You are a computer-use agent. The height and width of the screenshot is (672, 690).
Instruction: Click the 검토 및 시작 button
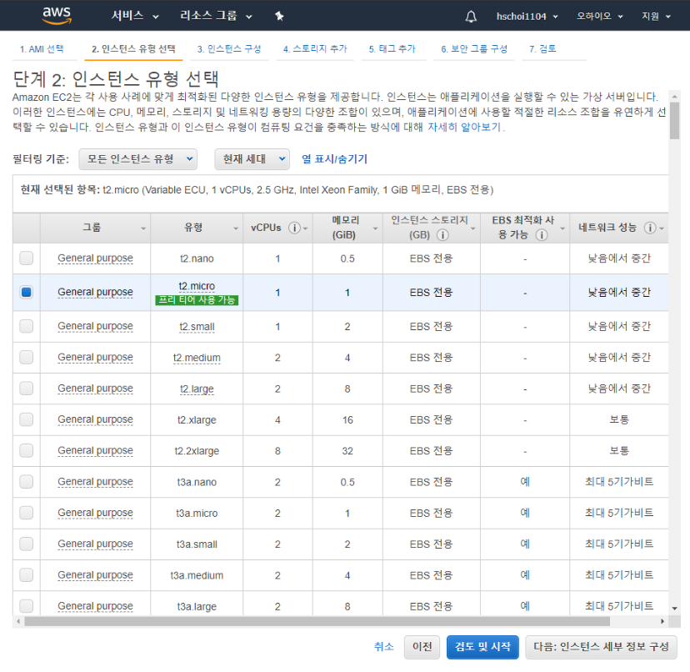482,647
